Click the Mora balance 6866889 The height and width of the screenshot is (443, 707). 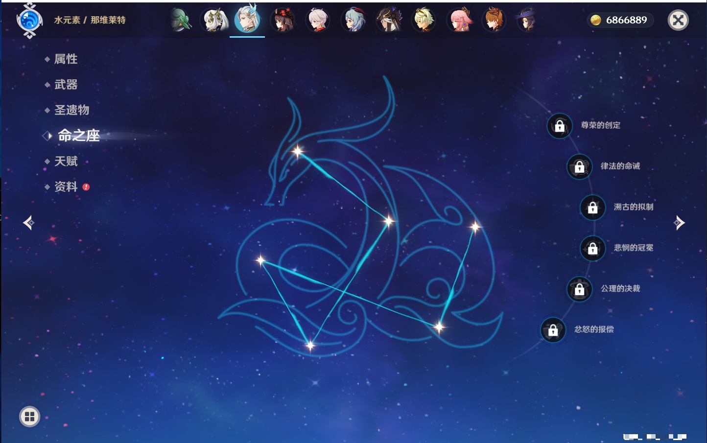point(626,20)
